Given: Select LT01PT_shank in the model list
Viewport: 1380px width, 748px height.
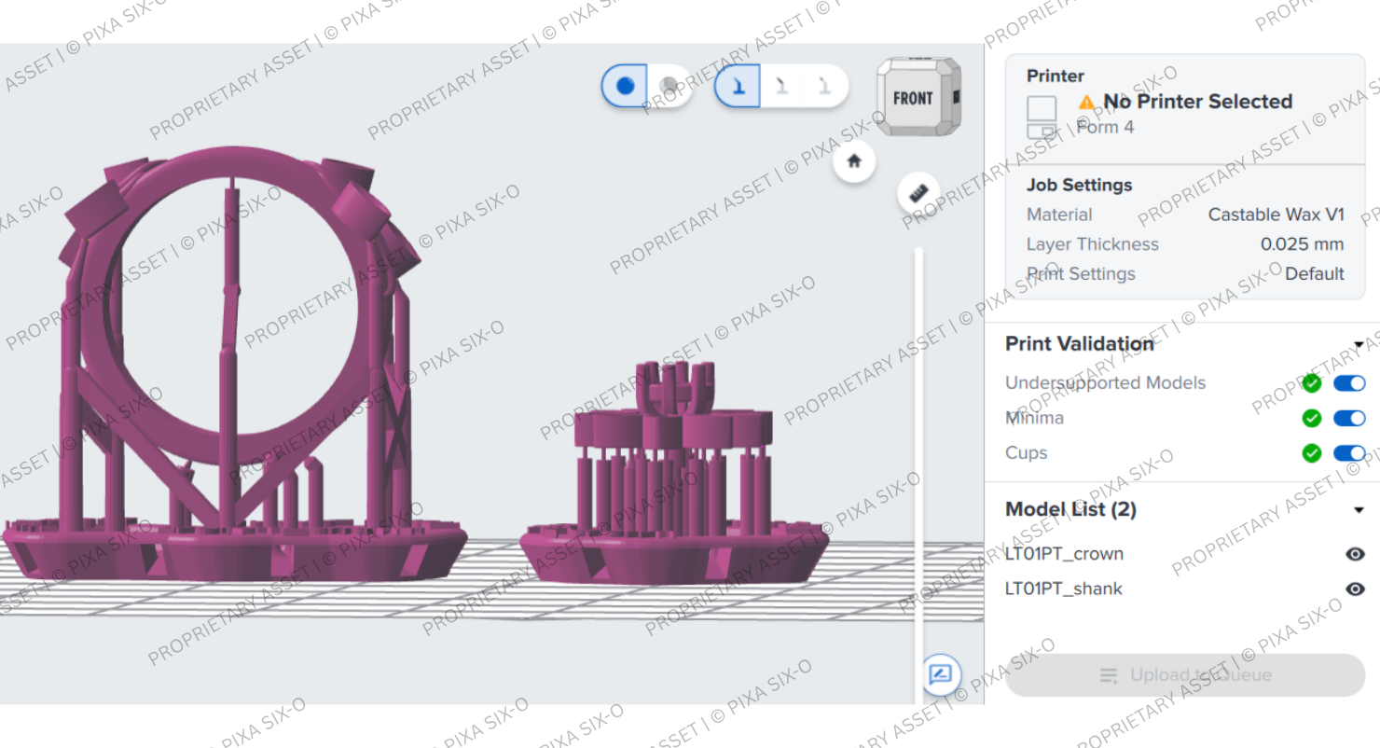Looking at the screenshot, I should (1064, 589).
